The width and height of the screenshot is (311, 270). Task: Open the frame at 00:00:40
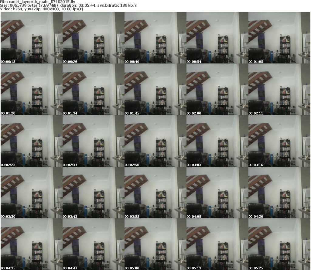155,38
